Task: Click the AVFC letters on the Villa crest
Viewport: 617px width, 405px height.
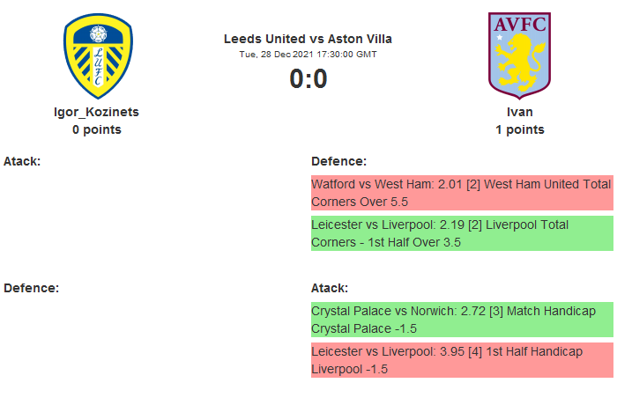Action: pyautogui.click(x=520, y=24)
